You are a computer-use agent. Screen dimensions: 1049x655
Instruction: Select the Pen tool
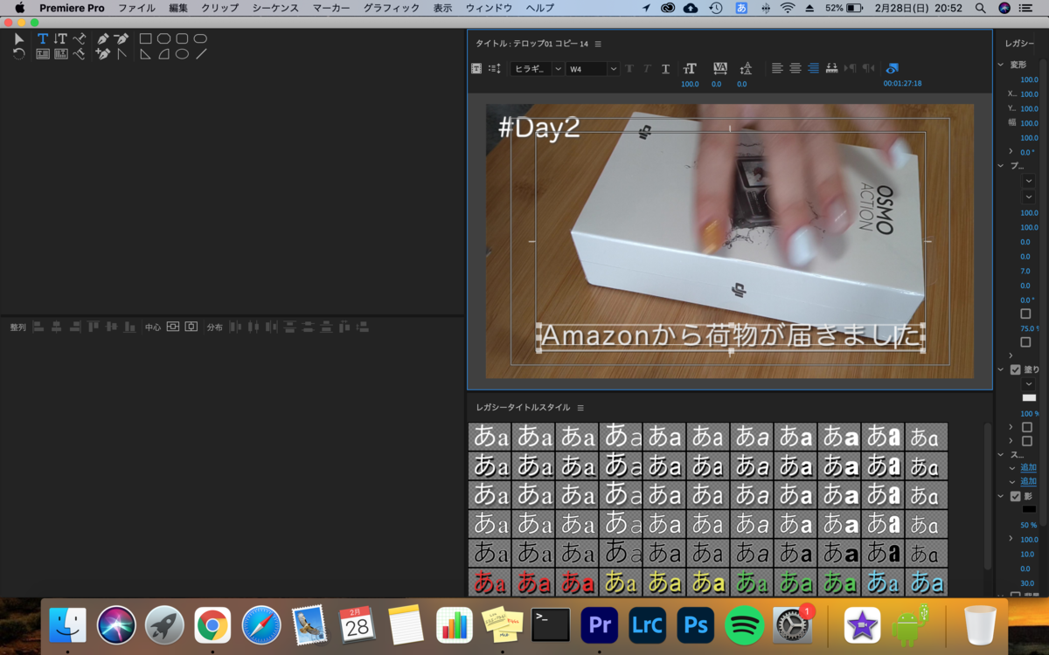103,39
